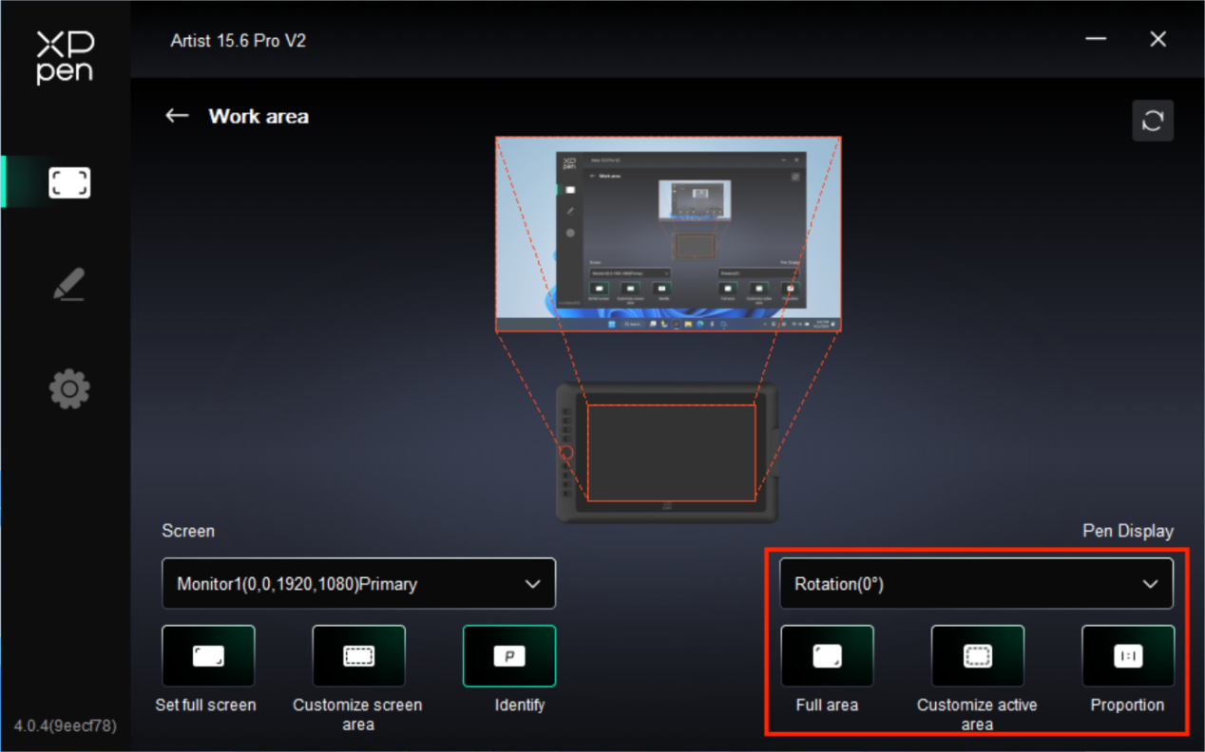Image resolution: width=1205 pixels, height=752 pixels.
Task: Click the Artist 15.6 Pro V2 device name
Action: pyautogui.click(x=239, y=41)
